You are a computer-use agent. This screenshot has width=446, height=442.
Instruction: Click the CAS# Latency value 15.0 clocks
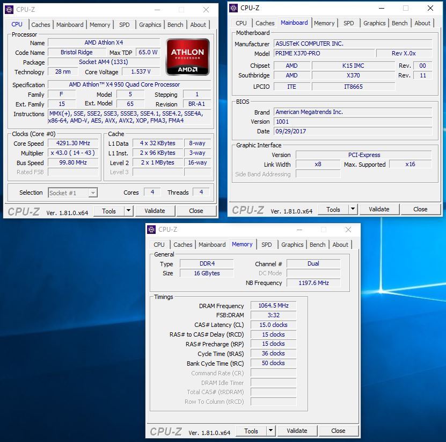(273, 325)
